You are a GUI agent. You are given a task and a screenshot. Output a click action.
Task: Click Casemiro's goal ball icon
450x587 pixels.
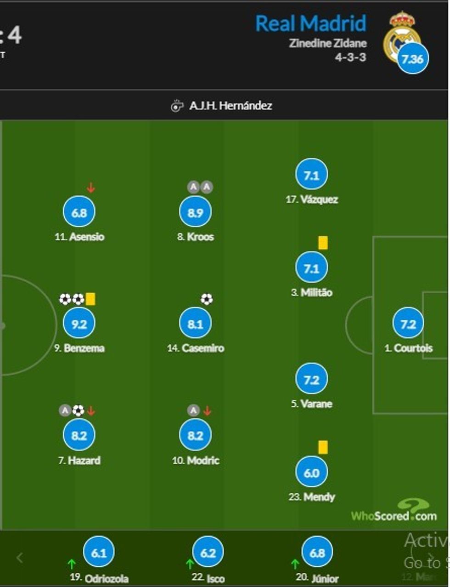[207, 299]
